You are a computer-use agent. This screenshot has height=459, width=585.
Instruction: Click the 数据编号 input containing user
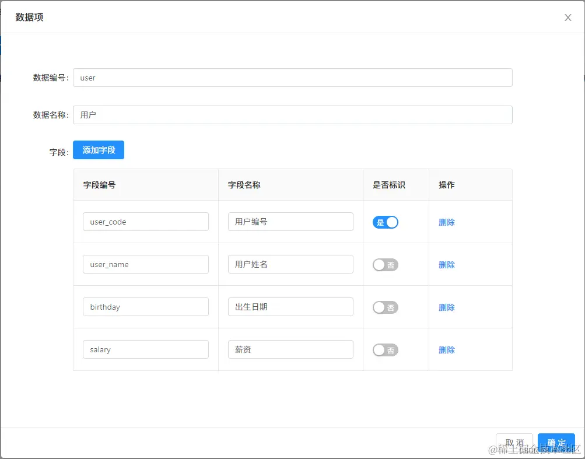pos(292,77)
